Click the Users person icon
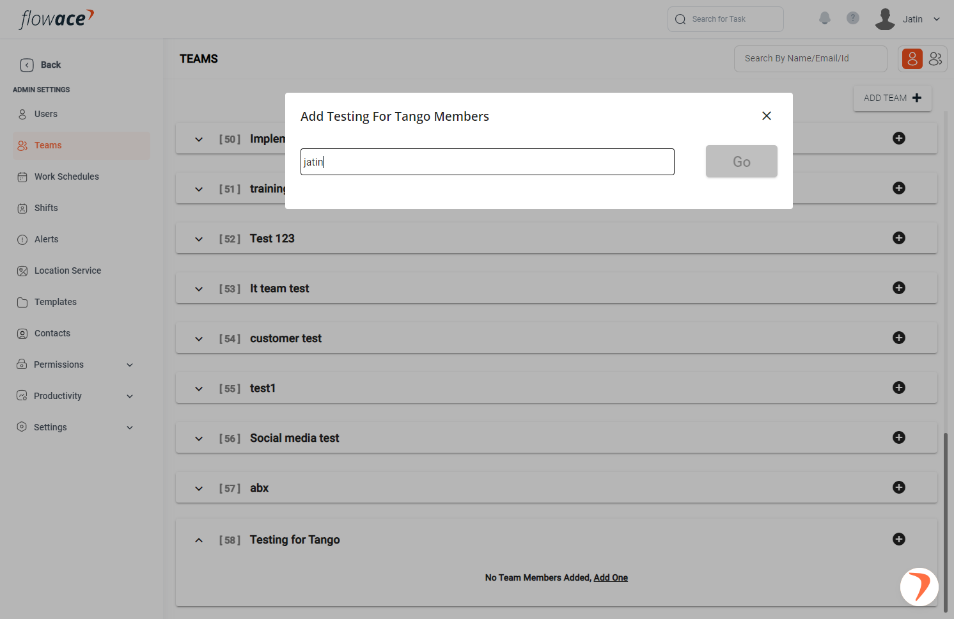Viewport: 954px width, 619px height. (x=22, y=114)
